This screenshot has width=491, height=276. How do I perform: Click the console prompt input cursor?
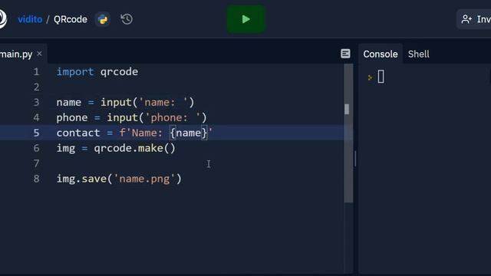click(x=381, y=77)
